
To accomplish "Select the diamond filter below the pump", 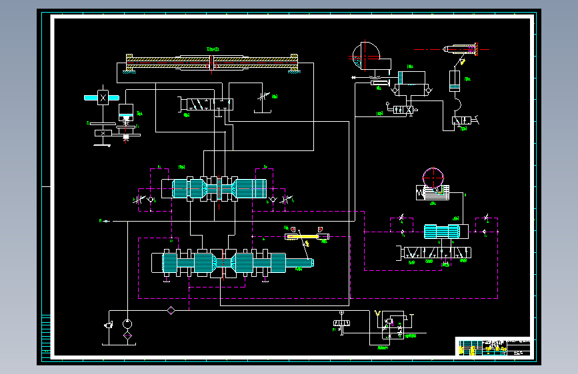I will coord(127,335).
